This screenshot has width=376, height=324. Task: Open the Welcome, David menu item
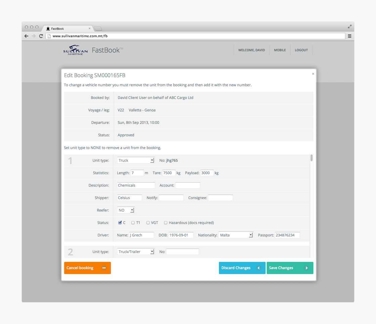click(x=251, y=50)
